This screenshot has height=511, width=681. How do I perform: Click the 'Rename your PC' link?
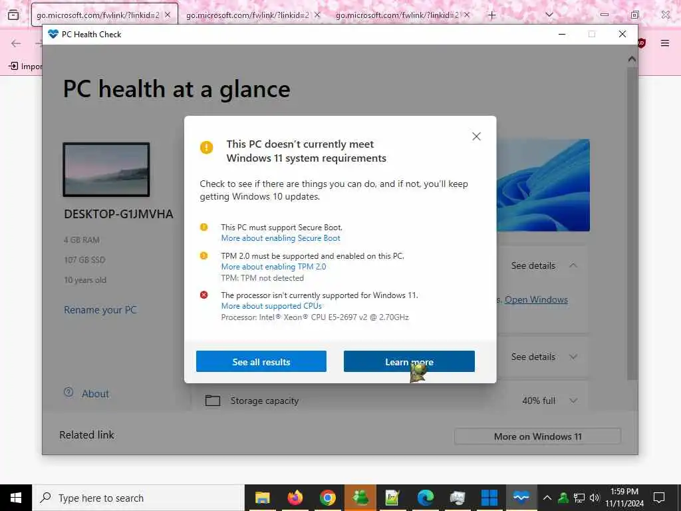coord(100,310)
